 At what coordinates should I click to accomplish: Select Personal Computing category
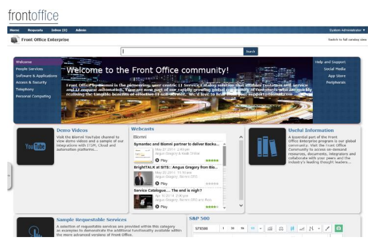click(33, 96)
